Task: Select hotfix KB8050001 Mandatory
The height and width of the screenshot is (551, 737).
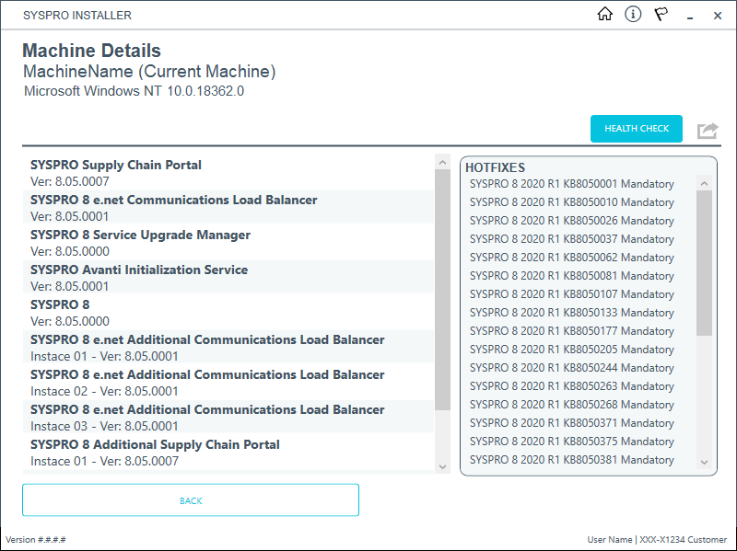Action: tap(571, 184)
